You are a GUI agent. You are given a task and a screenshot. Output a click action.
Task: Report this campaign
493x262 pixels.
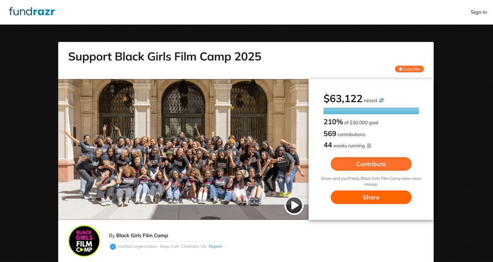(215, 246)
